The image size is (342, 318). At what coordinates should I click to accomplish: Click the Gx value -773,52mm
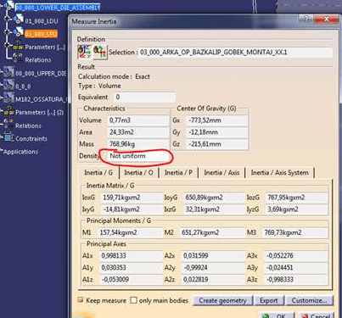(x=217, y=120)
